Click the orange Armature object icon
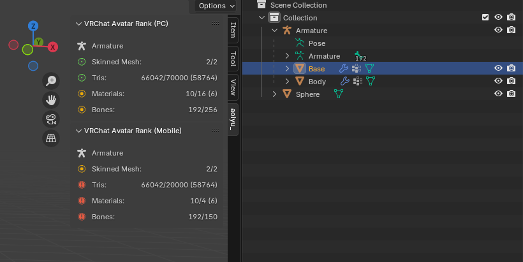The width and height of the screenshot is (523, 262). 287,31
